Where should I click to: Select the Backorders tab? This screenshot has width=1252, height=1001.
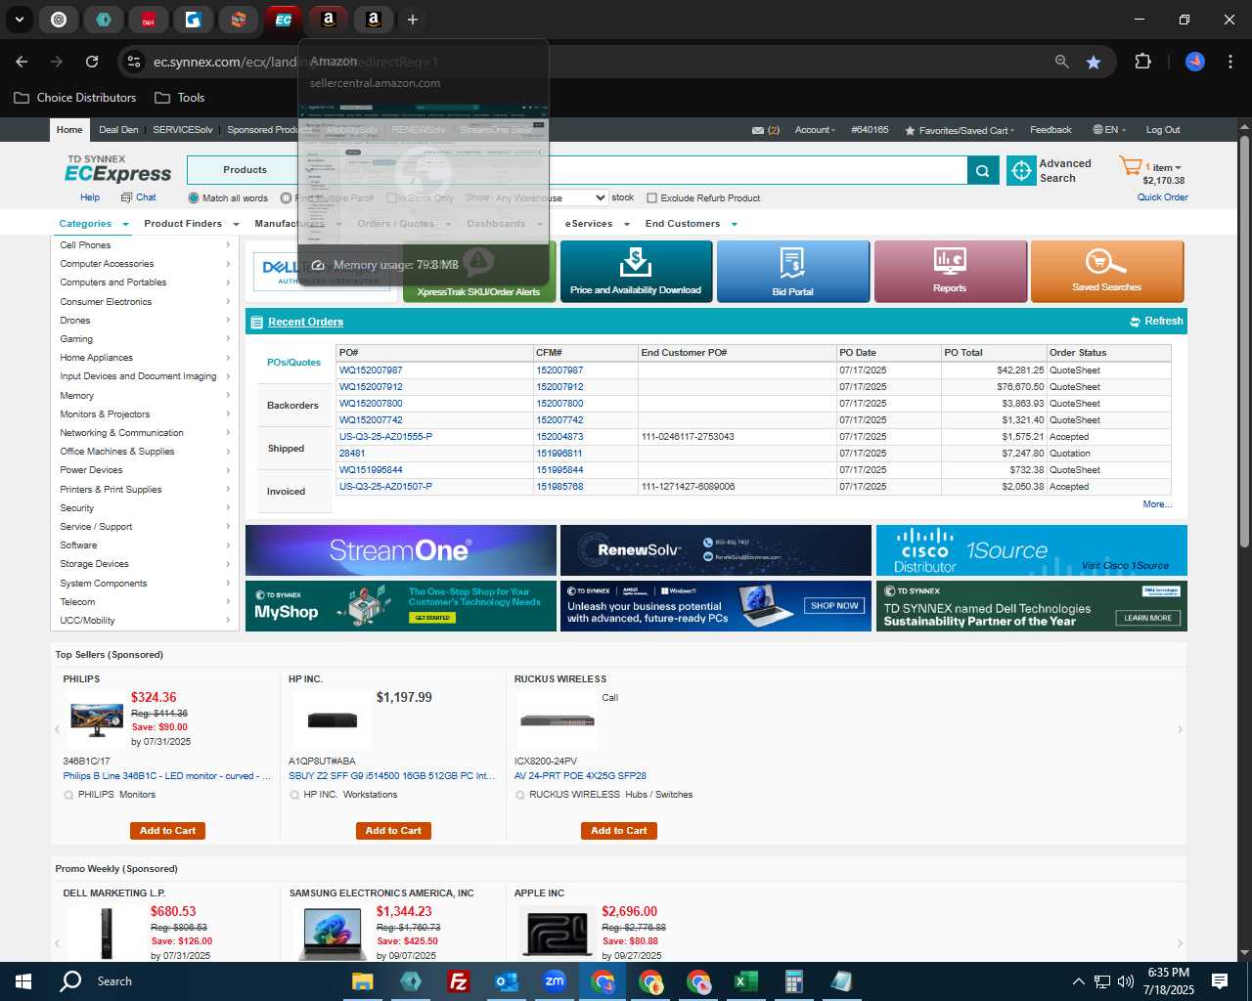click(x=293, y=406)
